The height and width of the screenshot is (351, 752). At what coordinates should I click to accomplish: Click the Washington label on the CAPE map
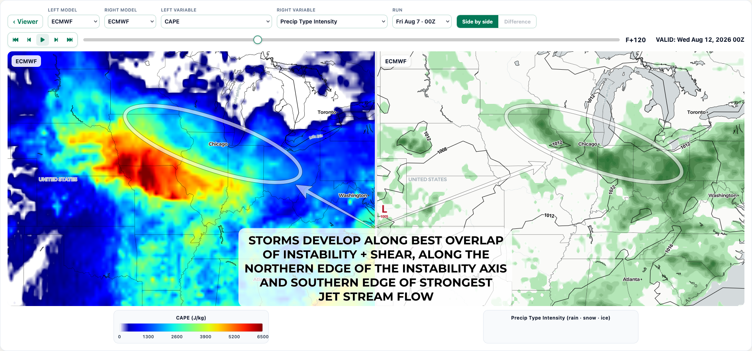click(x=353, y=195)
